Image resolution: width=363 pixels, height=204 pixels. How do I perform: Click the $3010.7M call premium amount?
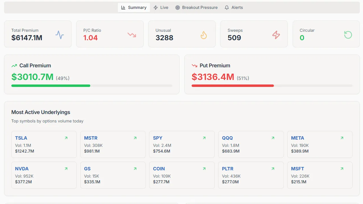coord(32,77)
